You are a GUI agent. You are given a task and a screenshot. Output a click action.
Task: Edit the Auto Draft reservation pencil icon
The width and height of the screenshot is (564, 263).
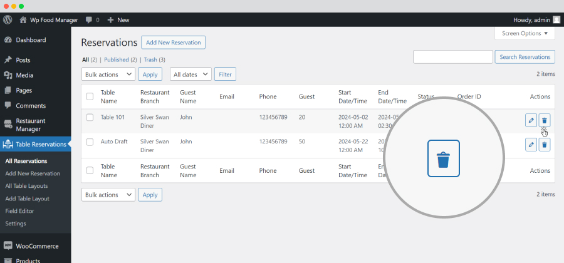coord(531,145)
